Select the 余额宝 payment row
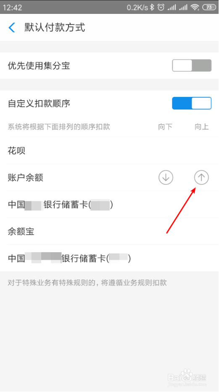 coord(109,232)
